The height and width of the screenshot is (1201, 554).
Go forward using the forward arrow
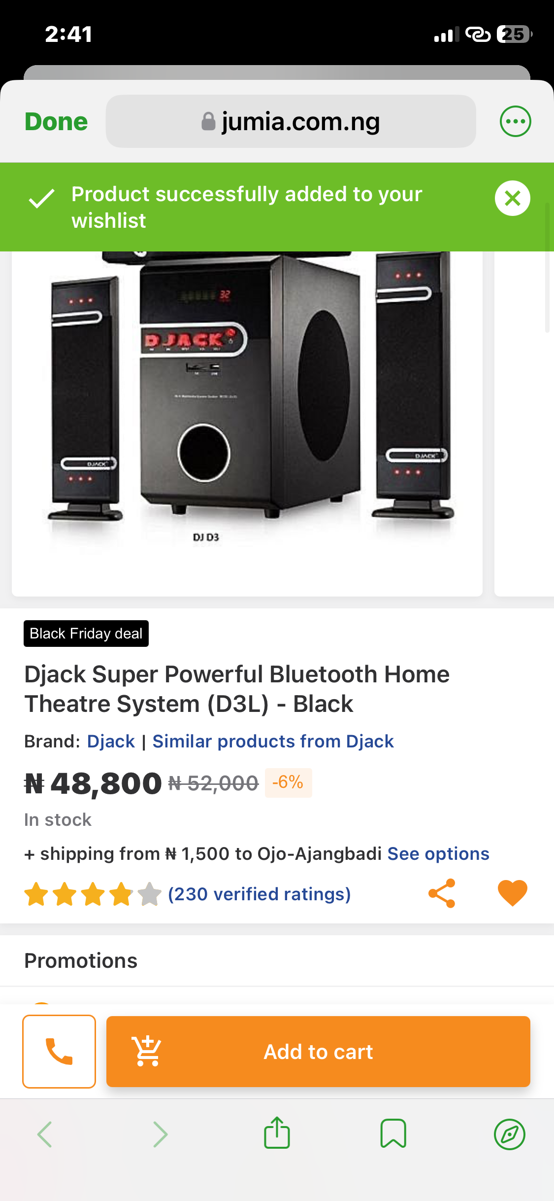coord(161,1134)
